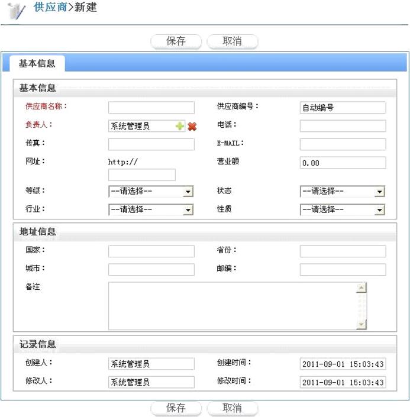
Task: Click the bottom 取消 button
Action: pyautogui.click(x=232, y=408)
